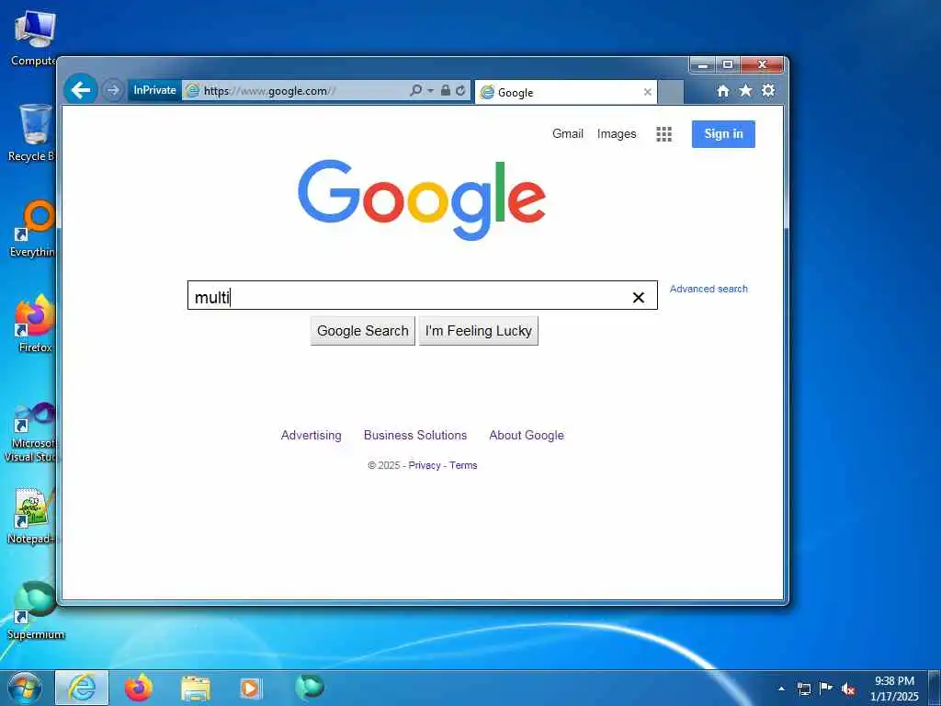This screenshot has width=941, height=706.
Task: Select the Google browser tab
Action: click(566, 92)
